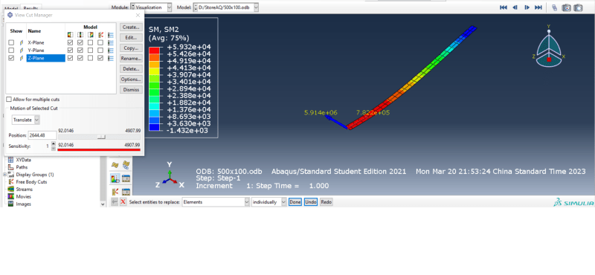Click the Rename... button
This screenshot has width=595, height=275.
[132, 59]
